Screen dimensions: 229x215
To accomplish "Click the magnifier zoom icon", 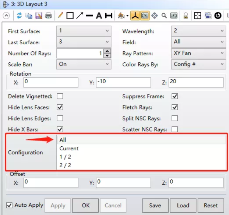I will (x=164, y=16).
